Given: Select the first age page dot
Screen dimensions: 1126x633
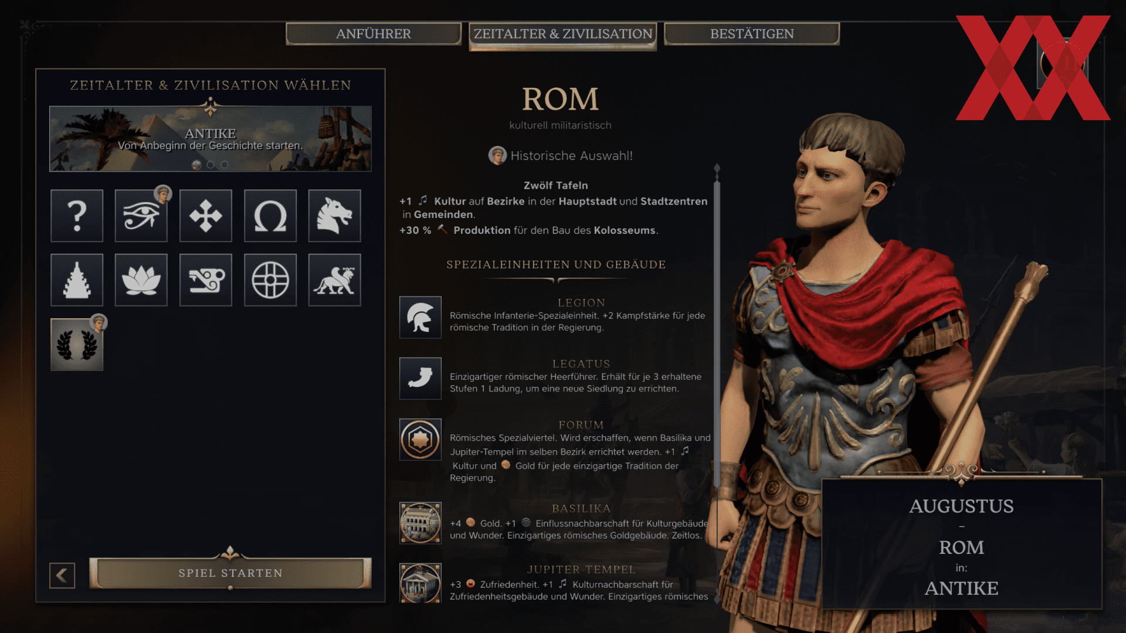Looking at the screenshot, I should [196, 165].
